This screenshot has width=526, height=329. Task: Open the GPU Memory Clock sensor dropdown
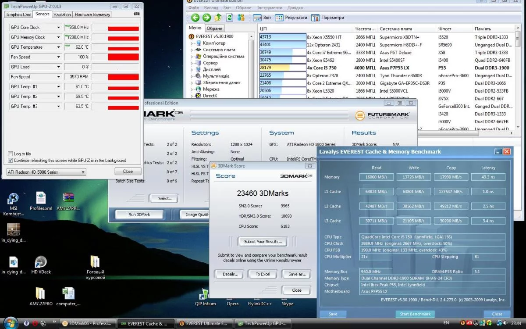(59, 37)
